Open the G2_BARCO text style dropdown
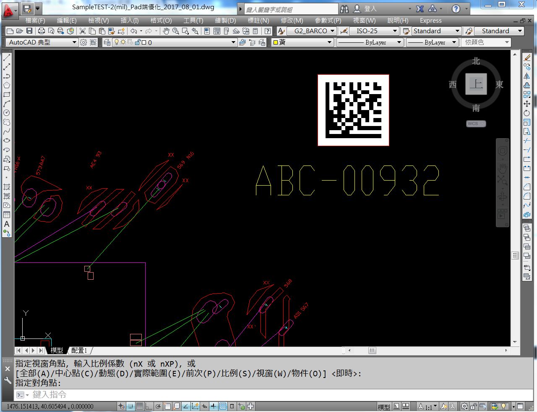 312,31
